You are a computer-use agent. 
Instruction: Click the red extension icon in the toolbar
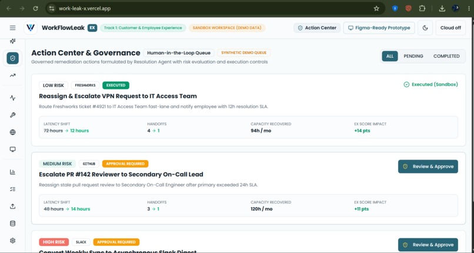point(408,8)
